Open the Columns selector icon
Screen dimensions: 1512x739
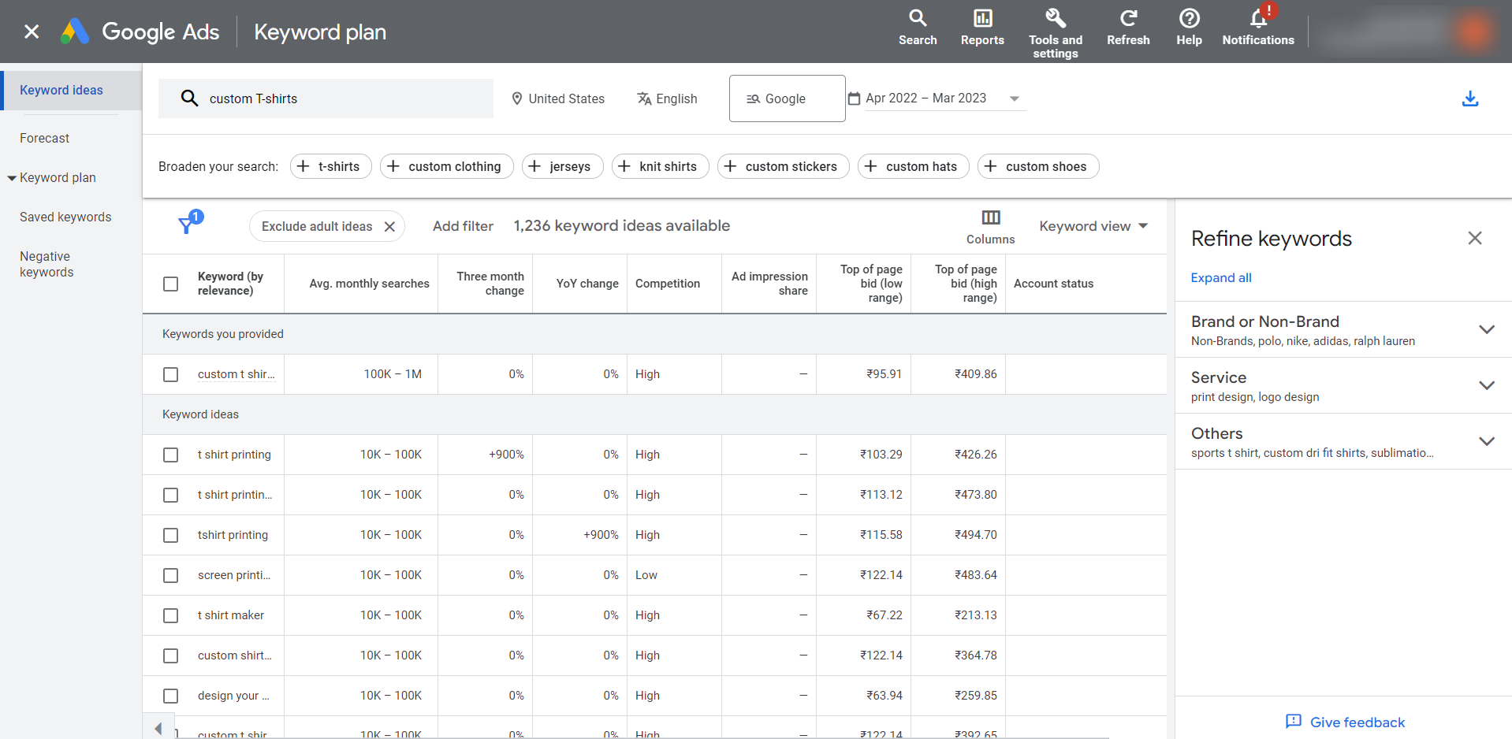[x=990, y=217]
